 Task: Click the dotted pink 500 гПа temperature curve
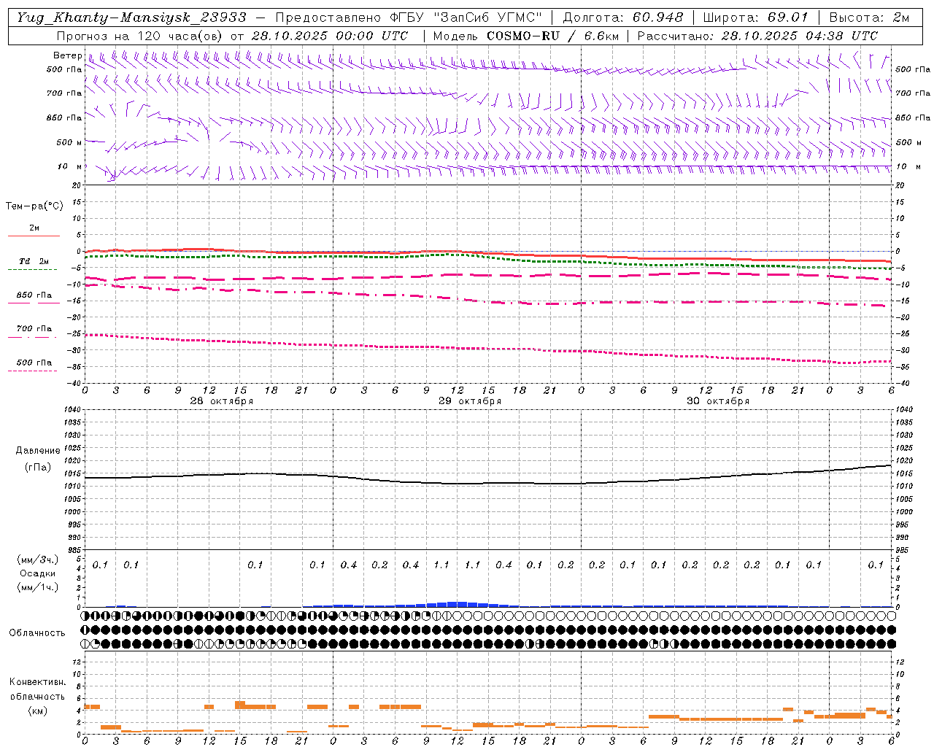pyautogui.click(x=488, y=349)
